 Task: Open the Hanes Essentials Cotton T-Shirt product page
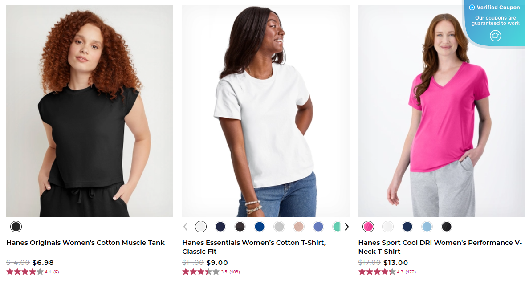click(x=254, y=247)
